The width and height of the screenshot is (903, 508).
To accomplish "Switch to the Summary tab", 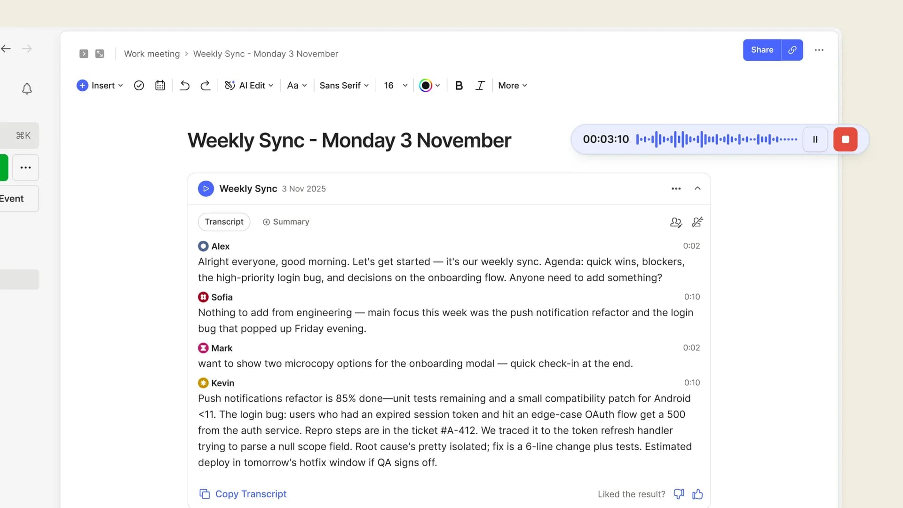I will 285,222.
